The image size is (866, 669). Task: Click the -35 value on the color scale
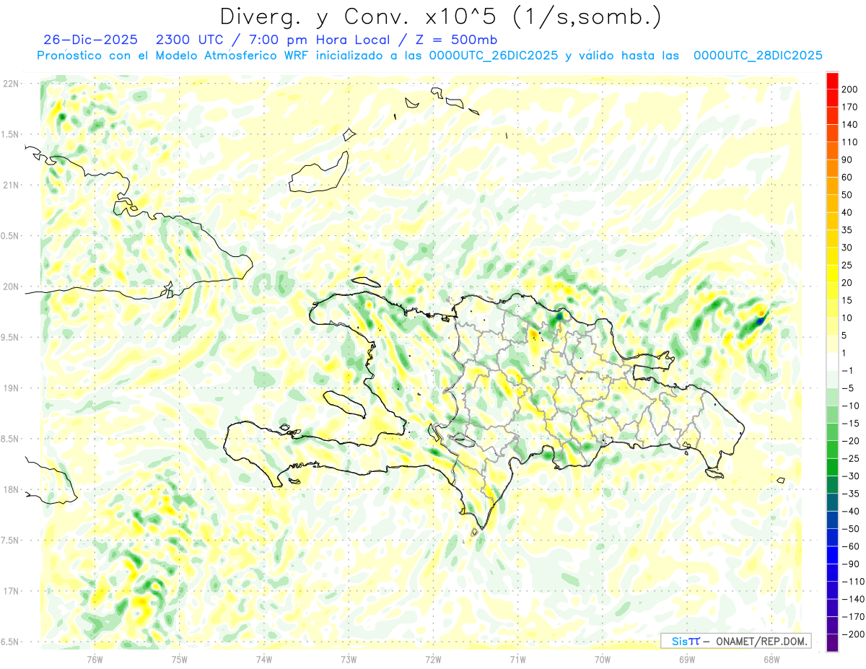click(x=849, y=494)
